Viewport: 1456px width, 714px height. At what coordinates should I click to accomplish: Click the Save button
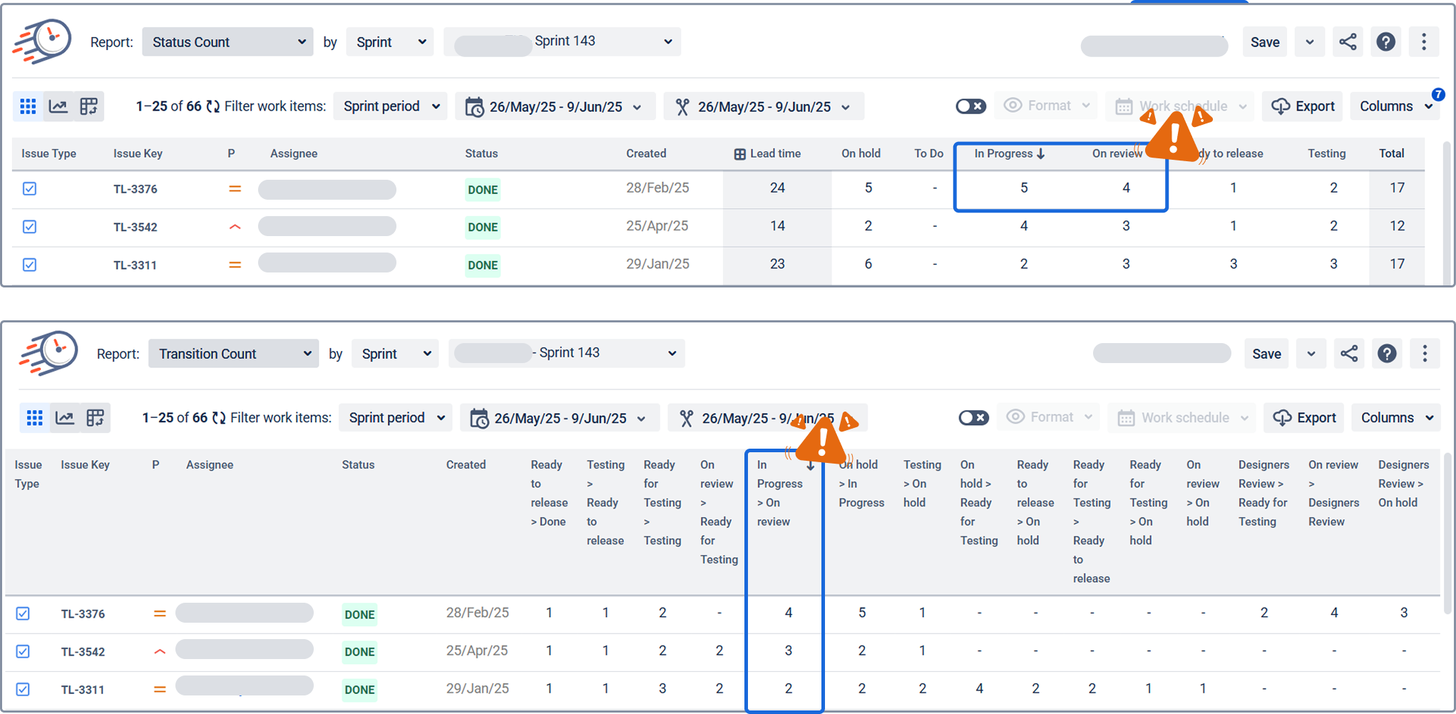(x=1265, y=41)
